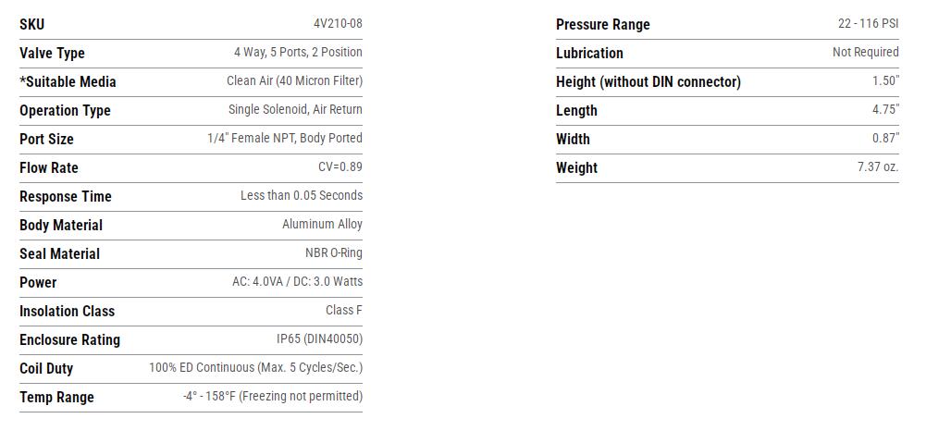The width and height of the screenshot is (951, 443).
Task: Select the Class F insulation value
Action: click(343, 310)
